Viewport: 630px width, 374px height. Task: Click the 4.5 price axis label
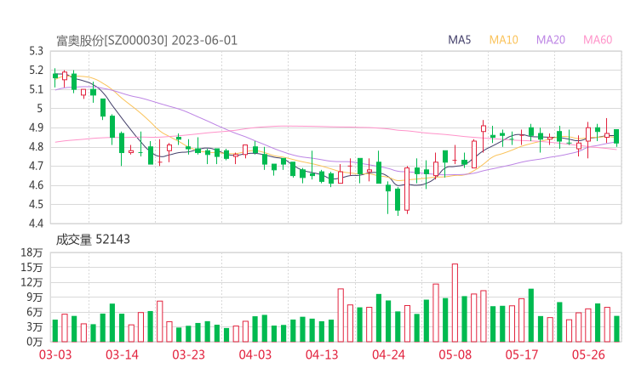36,204
